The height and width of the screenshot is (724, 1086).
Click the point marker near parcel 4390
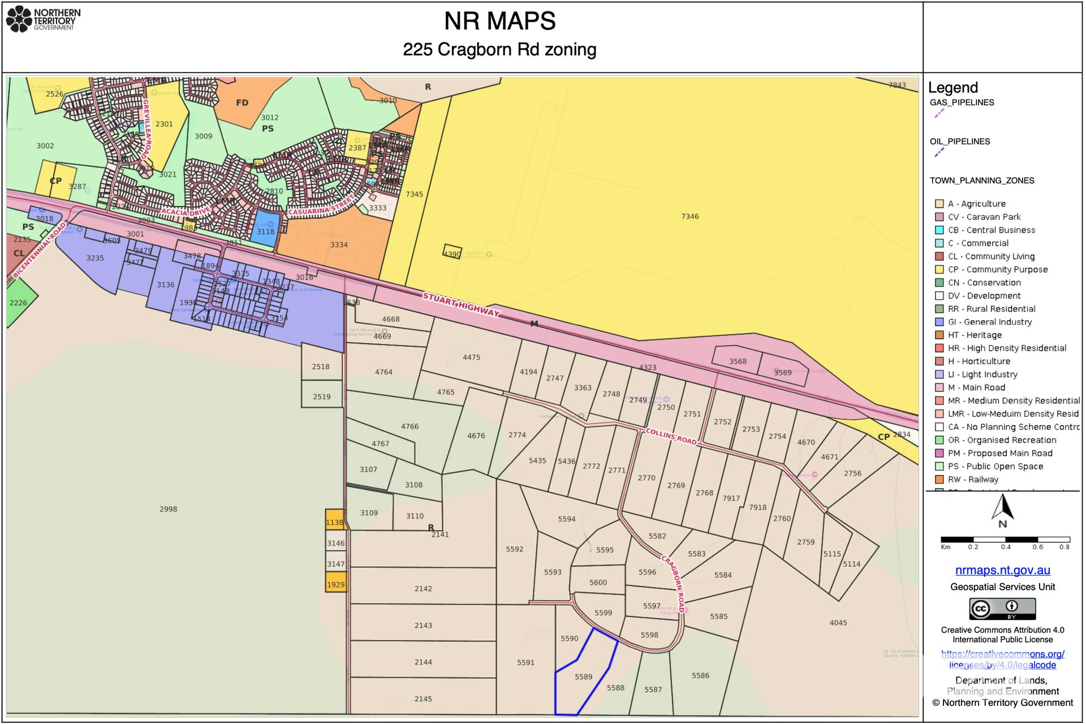[x=489, y=255]
